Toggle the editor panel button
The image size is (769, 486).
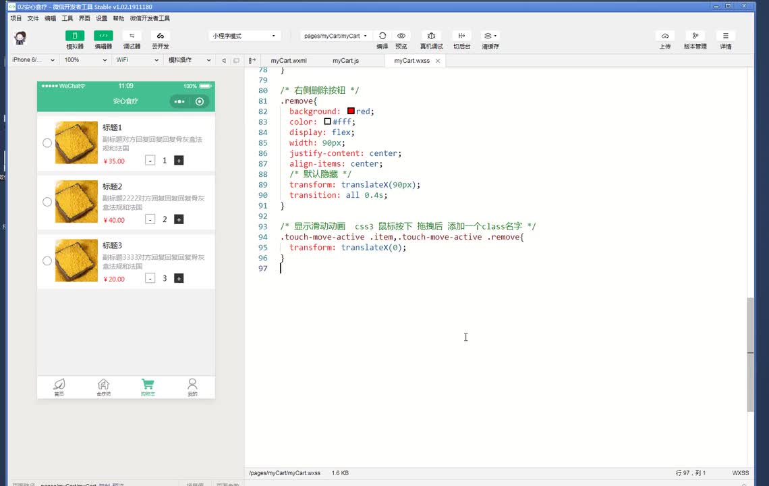(103, 36)
